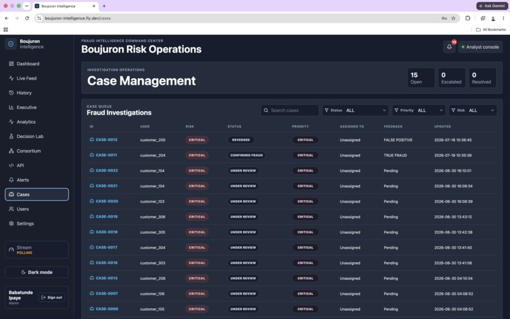Click the 0 Escalated counter card
The width and height of the screenshot is (510, 319).
coord(451,78)
